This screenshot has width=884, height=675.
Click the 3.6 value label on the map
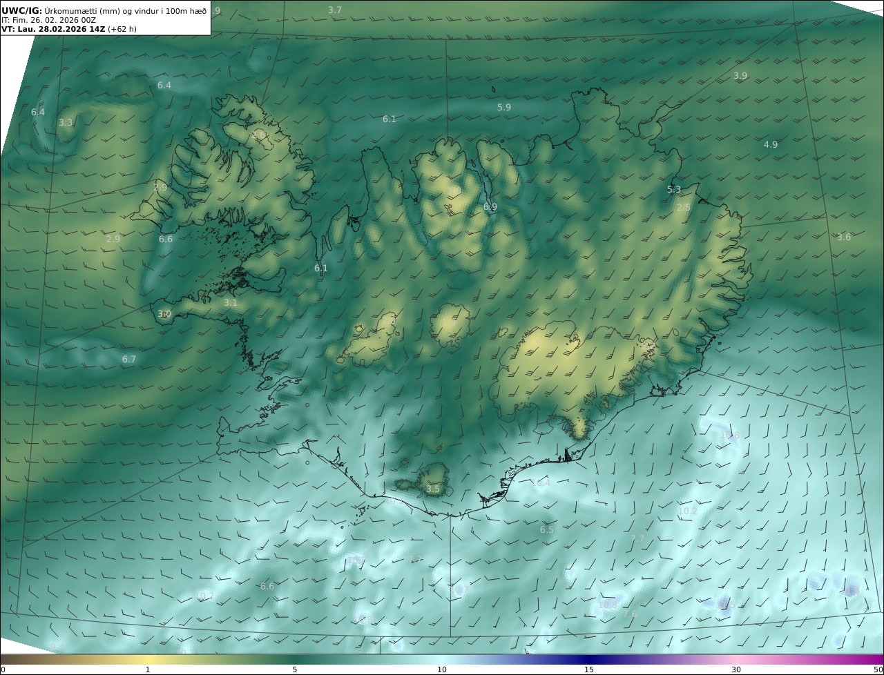point(844,237)
